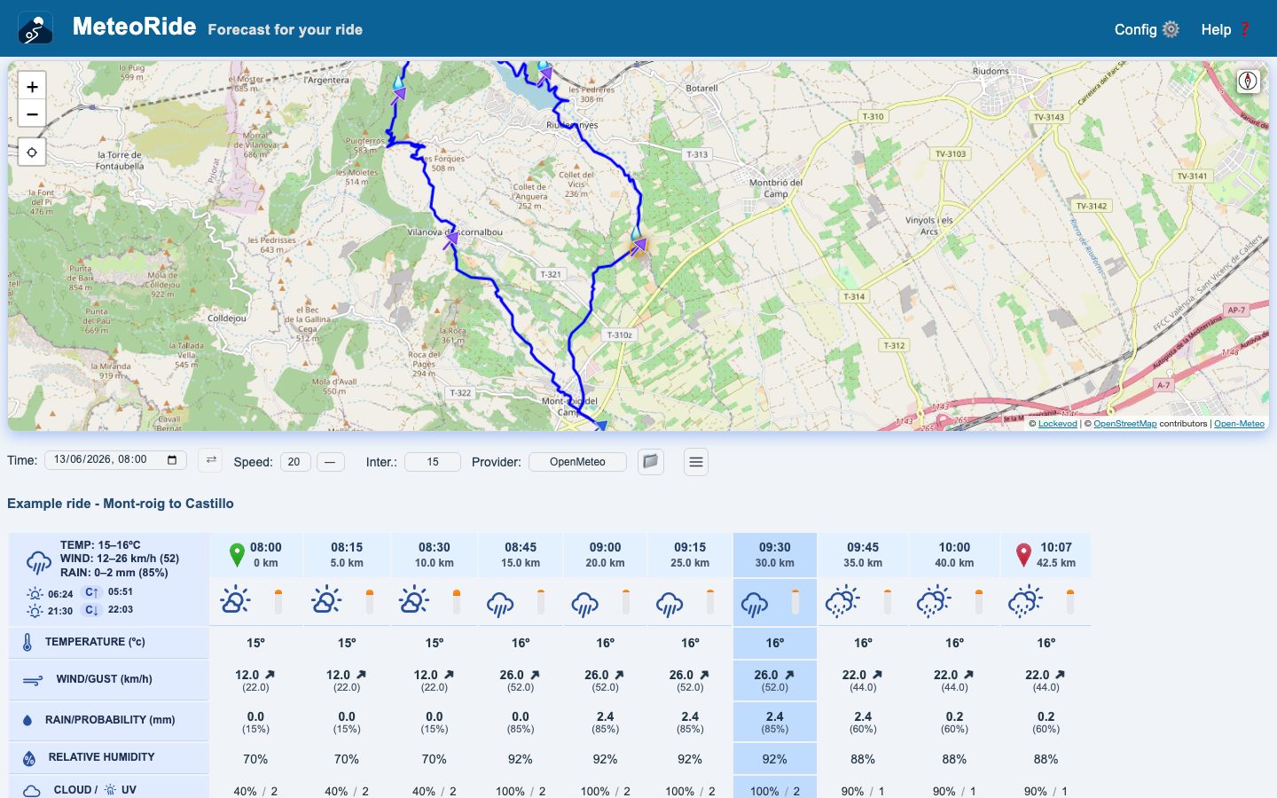The width and height of the screenshot is (1277, 798).
Task: Click the partly sunny icon at 08:15
Action: [326, 600]
